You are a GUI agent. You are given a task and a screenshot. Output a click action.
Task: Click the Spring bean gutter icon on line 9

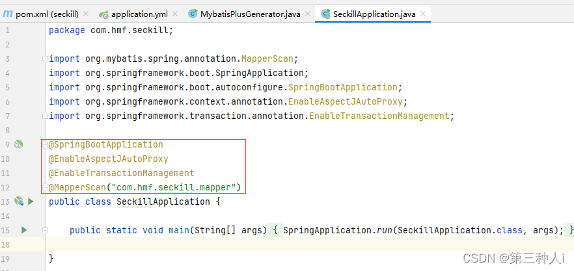point(18,145)
